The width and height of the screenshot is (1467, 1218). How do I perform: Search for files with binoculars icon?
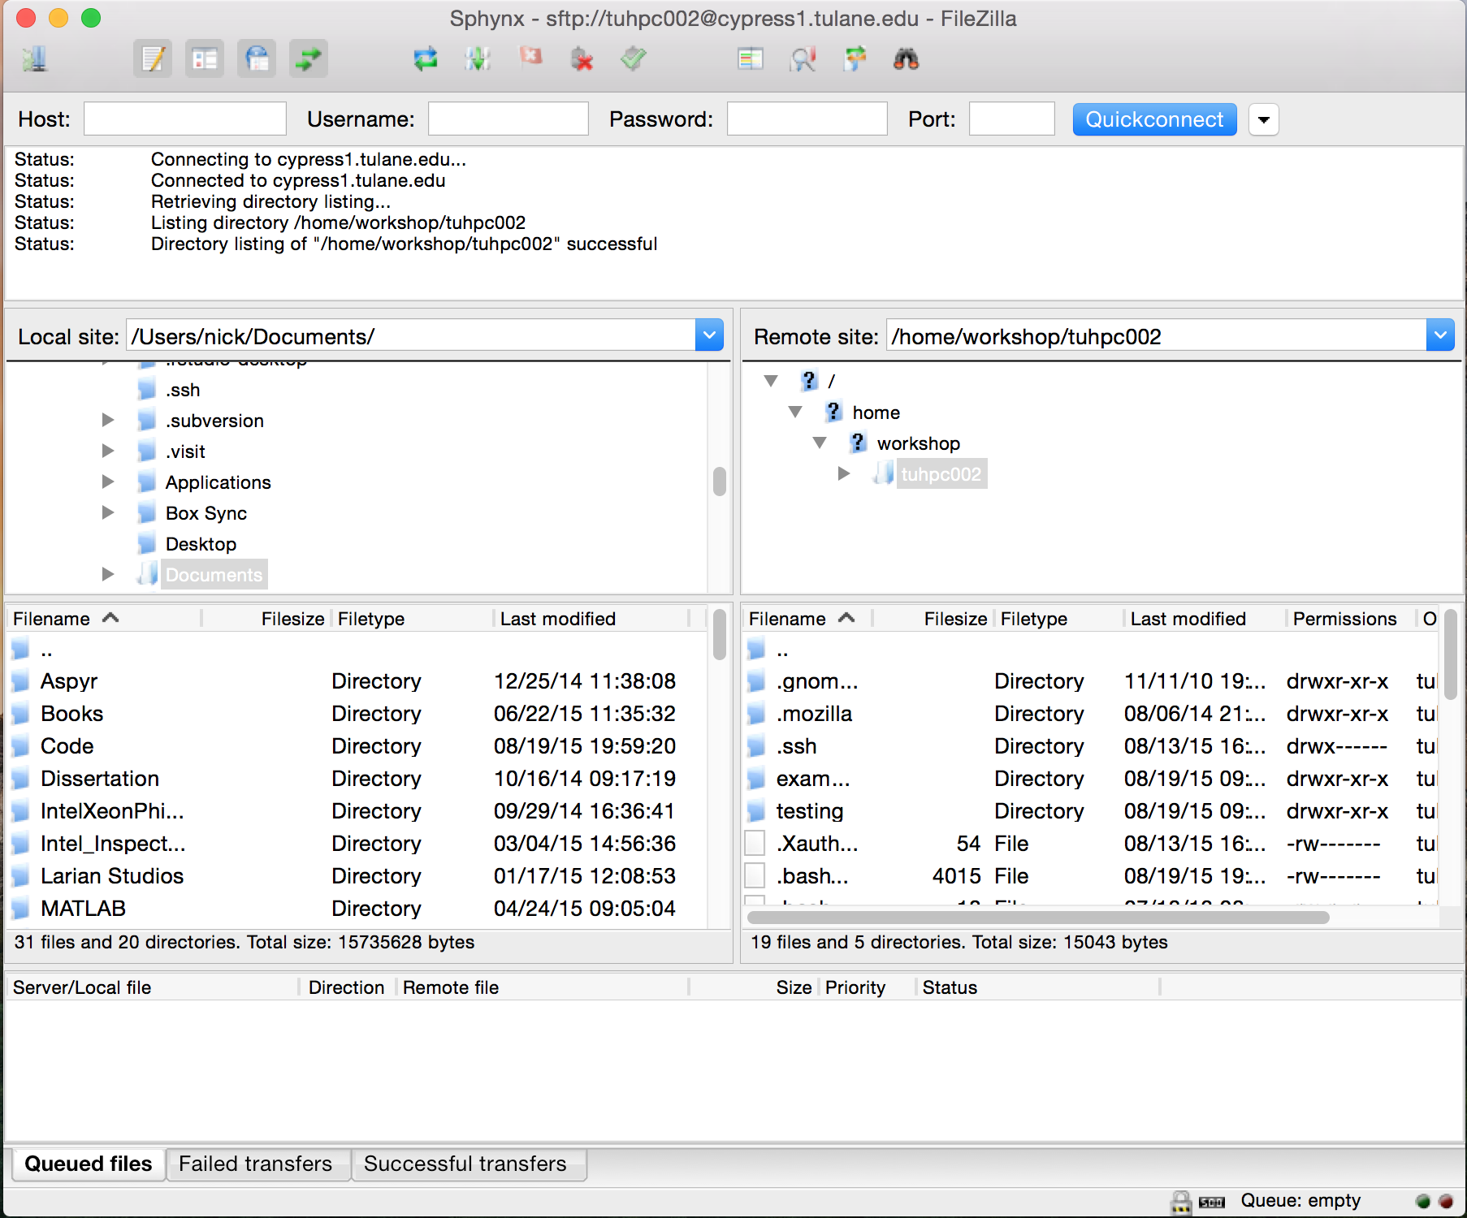pyautogui.click(x=907, y=59)
